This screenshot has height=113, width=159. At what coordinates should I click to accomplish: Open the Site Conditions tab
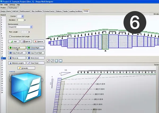pyautogui.click(x=37, y=11)
